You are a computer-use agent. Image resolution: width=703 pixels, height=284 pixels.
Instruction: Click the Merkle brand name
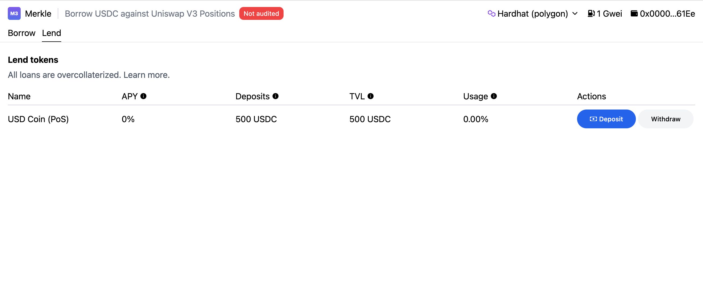click(38, 14)
